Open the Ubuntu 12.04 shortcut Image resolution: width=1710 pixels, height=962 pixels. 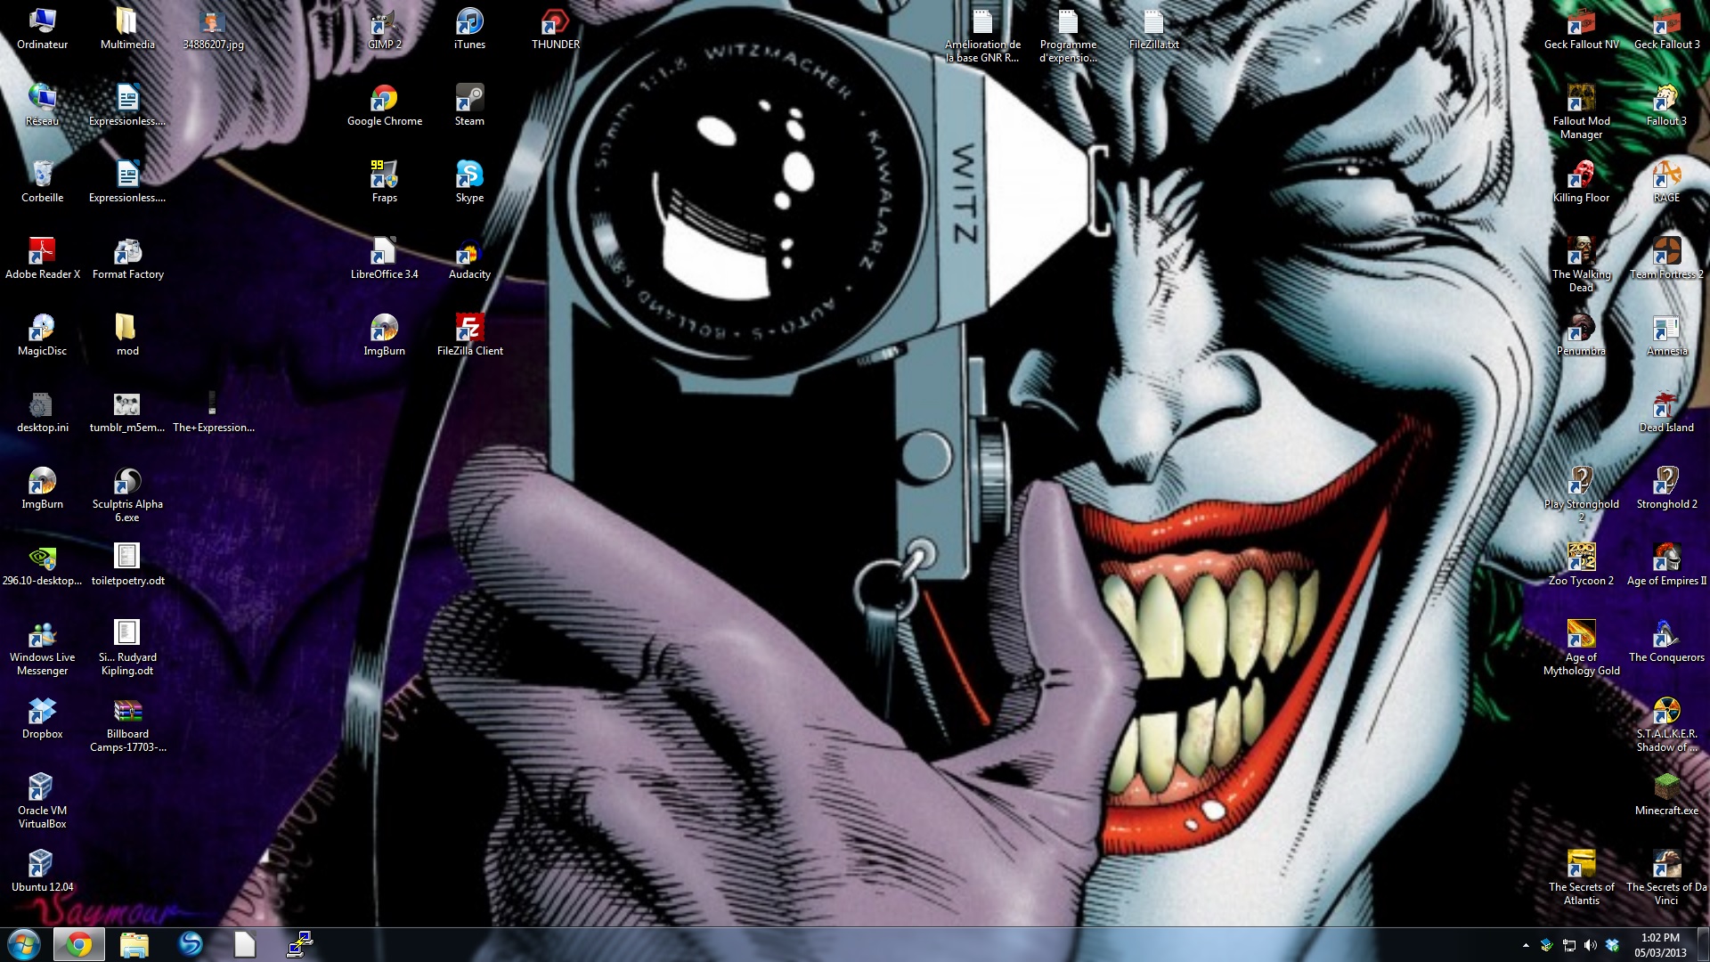click(42, 871)
